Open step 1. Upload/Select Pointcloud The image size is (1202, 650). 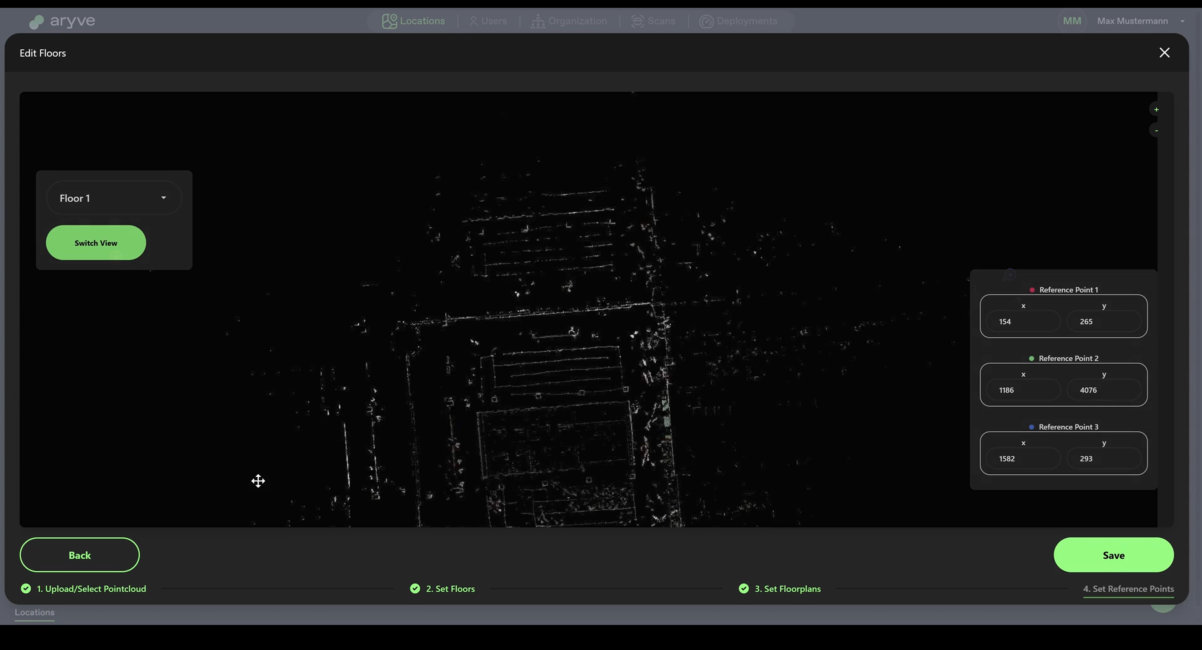[x=91, y=589]
